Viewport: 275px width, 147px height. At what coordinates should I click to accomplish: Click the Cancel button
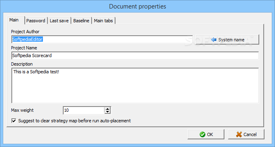coord(246,134)
